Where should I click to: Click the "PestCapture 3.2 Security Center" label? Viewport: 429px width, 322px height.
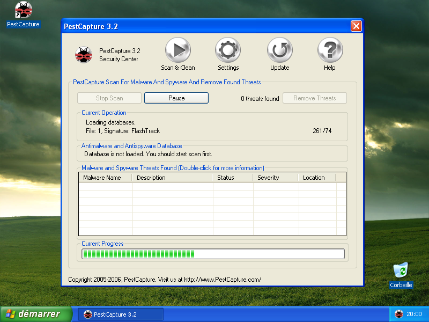(120, 55)
